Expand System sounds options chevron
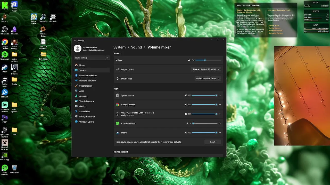The image size is (330, 185). click(x=220, y=95)
